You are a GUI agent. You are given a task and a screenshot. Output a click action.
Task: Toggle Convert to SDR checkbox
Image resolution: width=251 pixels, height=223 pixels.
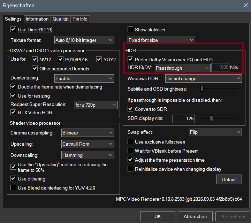point(130,109)
